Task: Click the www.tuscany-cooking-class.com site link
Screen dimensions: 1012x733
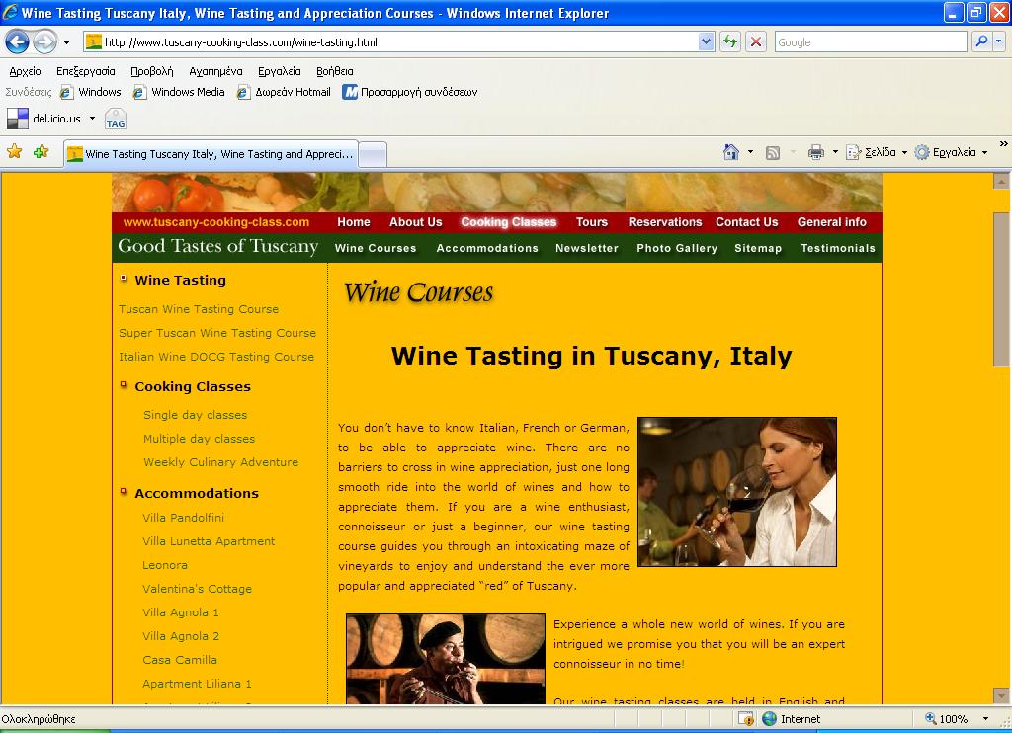Action: tap(216, 222)
